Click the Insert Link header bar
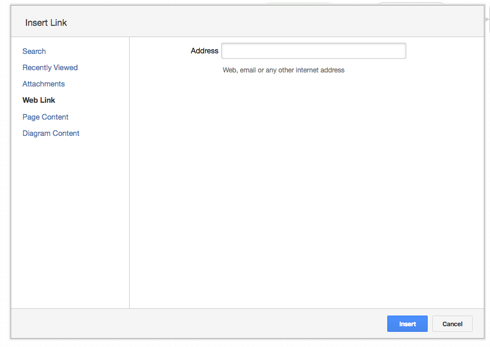The width and height of the screenshot is (490, 347). (248, 21)
